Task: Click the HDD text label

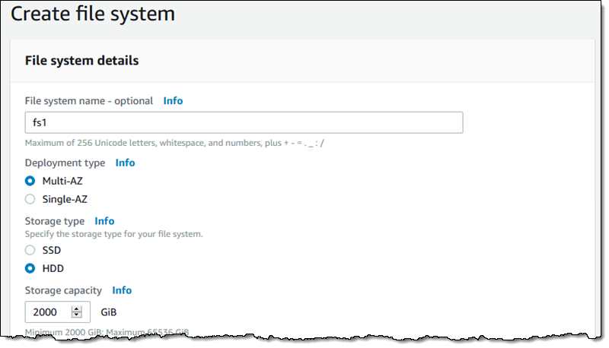Action: point(53,268)
